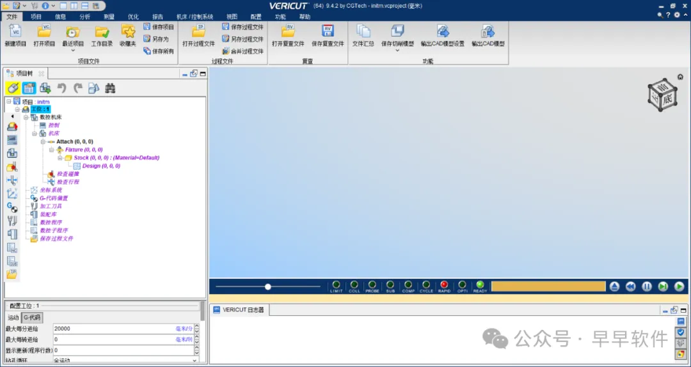The width and height of the screenshot is (691, 367).
Task: Toggle the yellow mouse icon in project tree toolbar
Action: click(13, 88)
